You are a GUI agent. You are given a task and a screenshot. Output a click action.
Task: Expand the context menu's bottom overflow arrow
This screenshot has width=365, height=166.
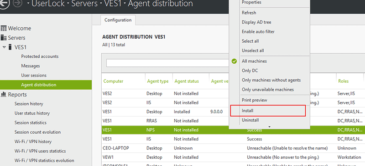click(x=269, y=127)
